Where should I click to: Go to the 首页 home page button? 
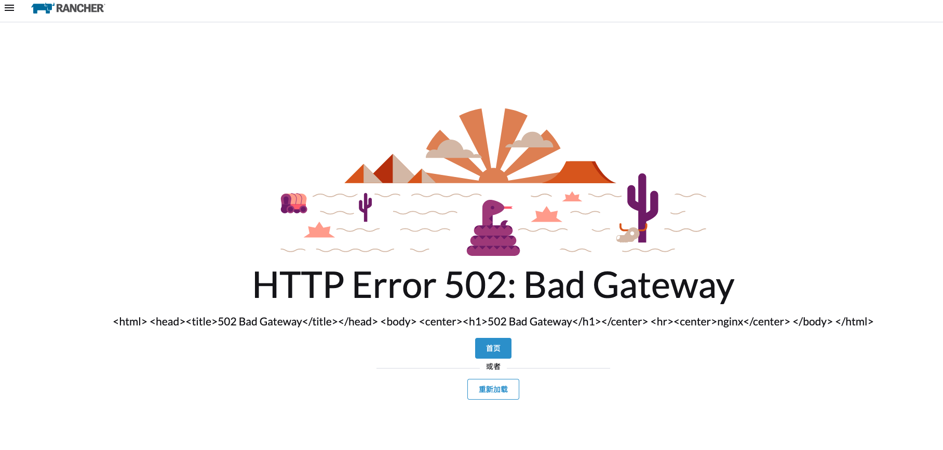493,348
